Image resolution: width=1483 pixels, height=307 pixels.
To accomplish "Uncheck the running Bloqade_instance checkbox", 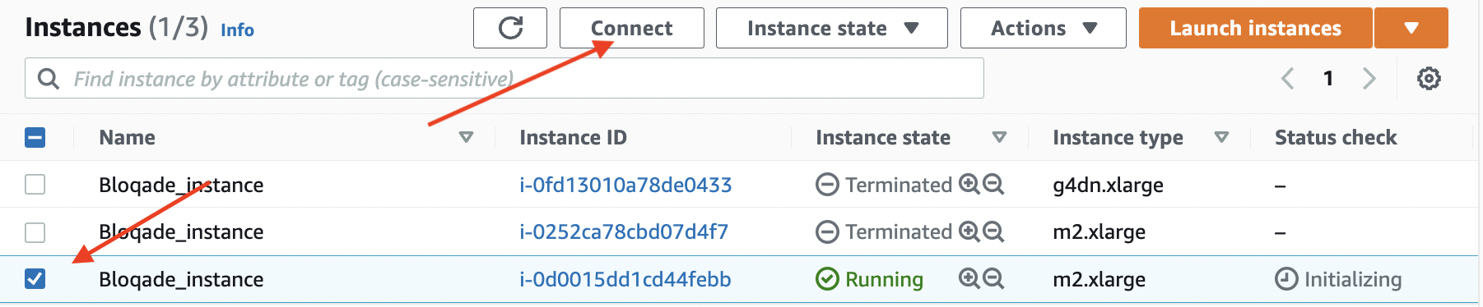I will pos(35,279).
